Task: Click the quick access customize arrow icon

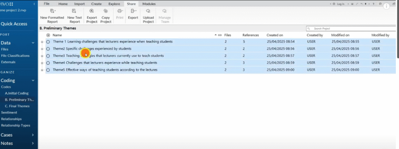Action: (366, 4)
